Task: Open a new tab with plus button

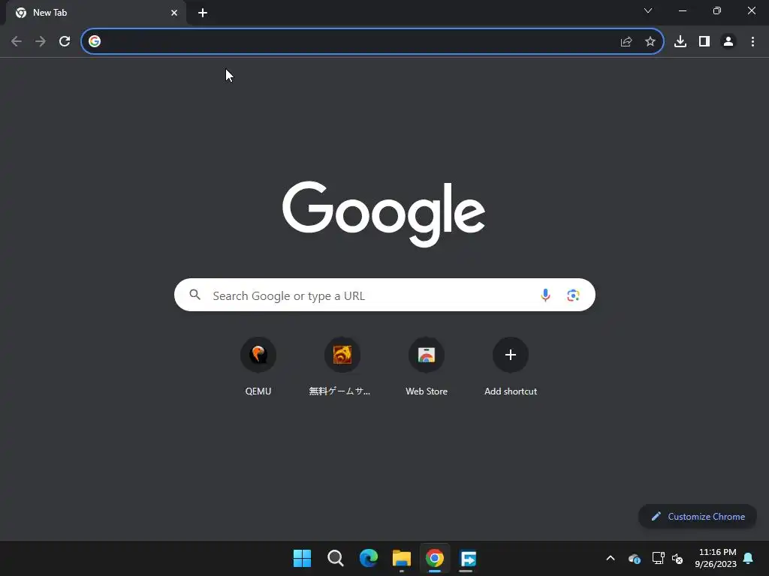Action: [203, 13]
